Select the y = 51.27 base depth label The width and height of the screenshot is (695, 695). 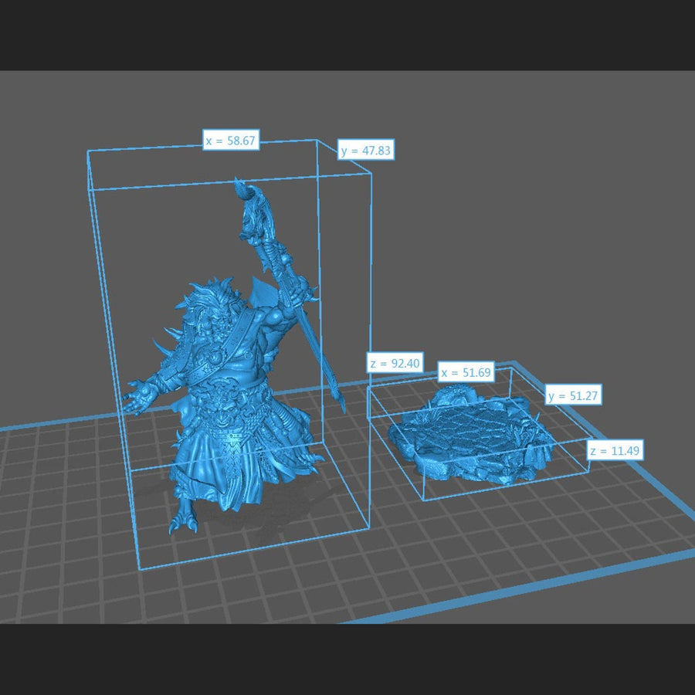click(574, 396)
